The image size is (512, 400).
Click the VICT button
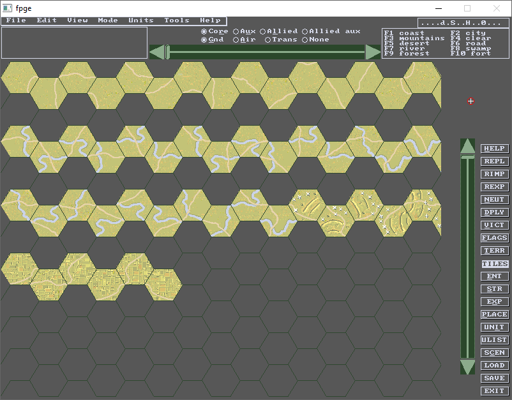click(494, 225)
